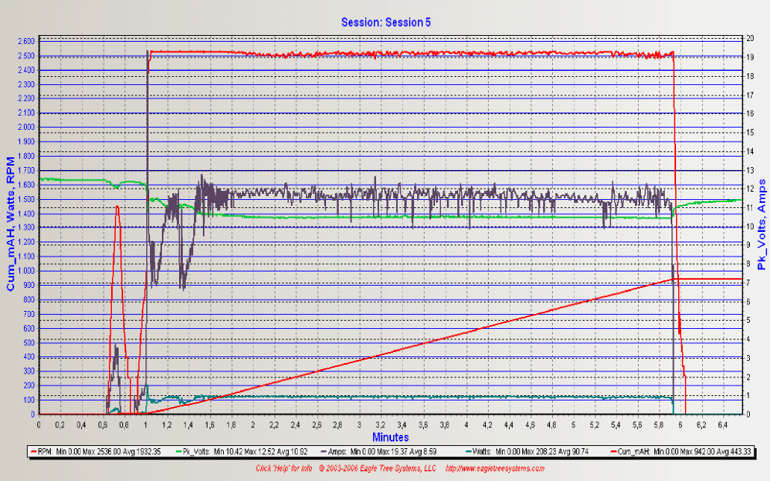This screenshot has height=481, width=770.
Task: Open the eagletreesystems.com website link
Action: pos(495,469)
